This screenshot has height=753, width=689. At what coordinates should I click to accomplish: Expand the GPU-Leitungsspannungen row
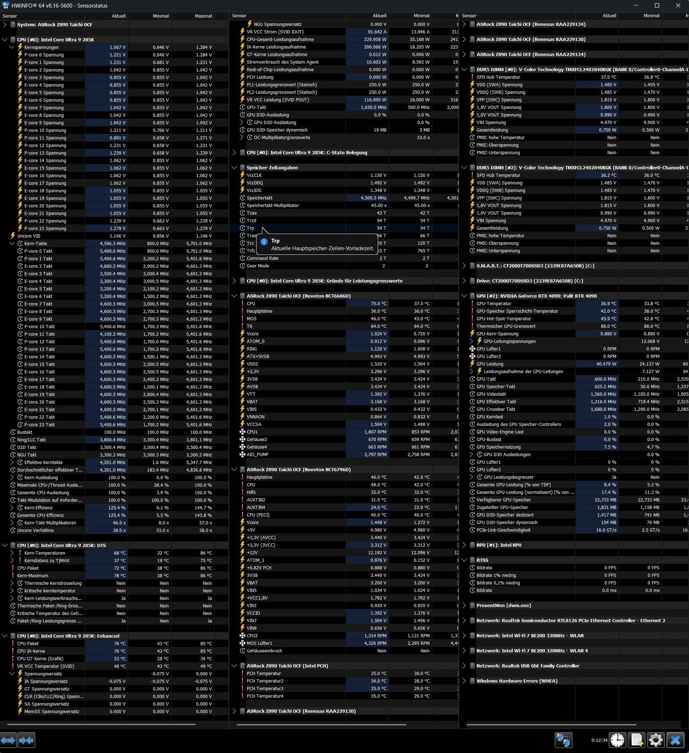click(471, 341)
